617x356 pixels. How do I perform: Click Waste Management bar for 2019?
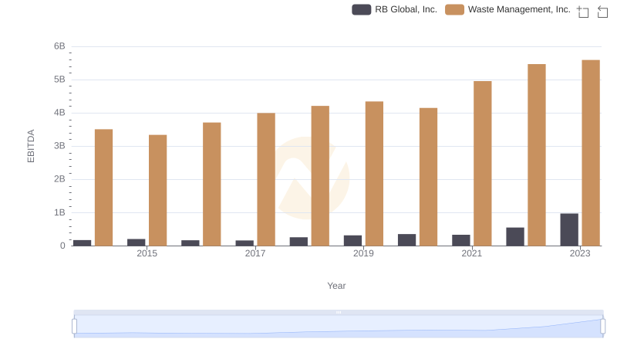[x=374, y=174]
